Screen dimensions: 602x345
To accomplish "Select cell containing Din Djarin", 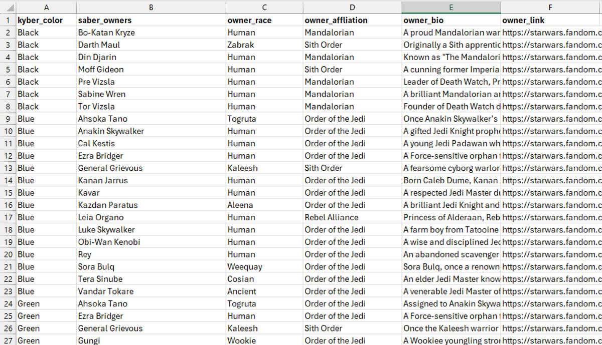I will (151, 57).
